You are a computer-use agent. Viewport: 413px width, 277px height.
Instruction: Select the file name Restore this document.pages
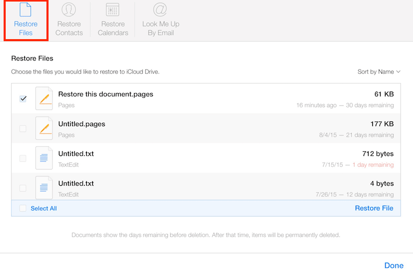coord(106,94)
